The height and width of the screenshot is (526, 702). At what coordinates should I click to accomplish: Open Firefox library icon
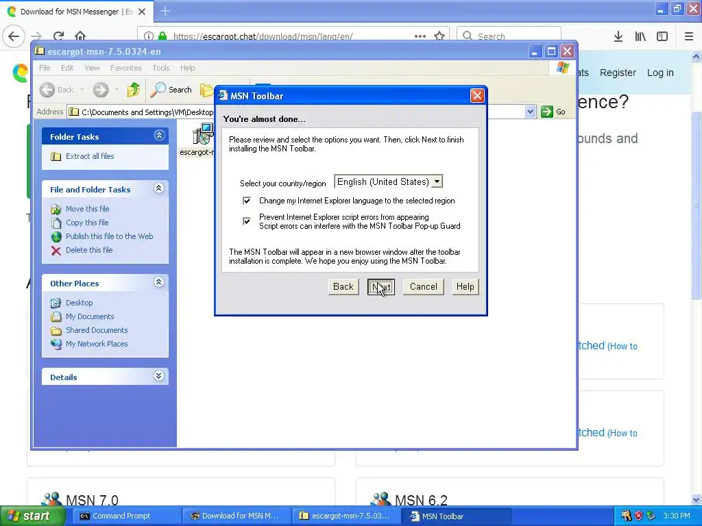point(640,36)
